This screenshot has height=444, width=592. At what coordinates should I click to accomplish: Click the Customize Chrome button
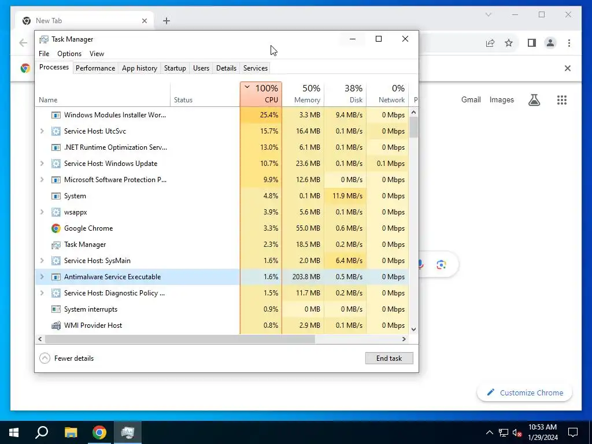524,393
